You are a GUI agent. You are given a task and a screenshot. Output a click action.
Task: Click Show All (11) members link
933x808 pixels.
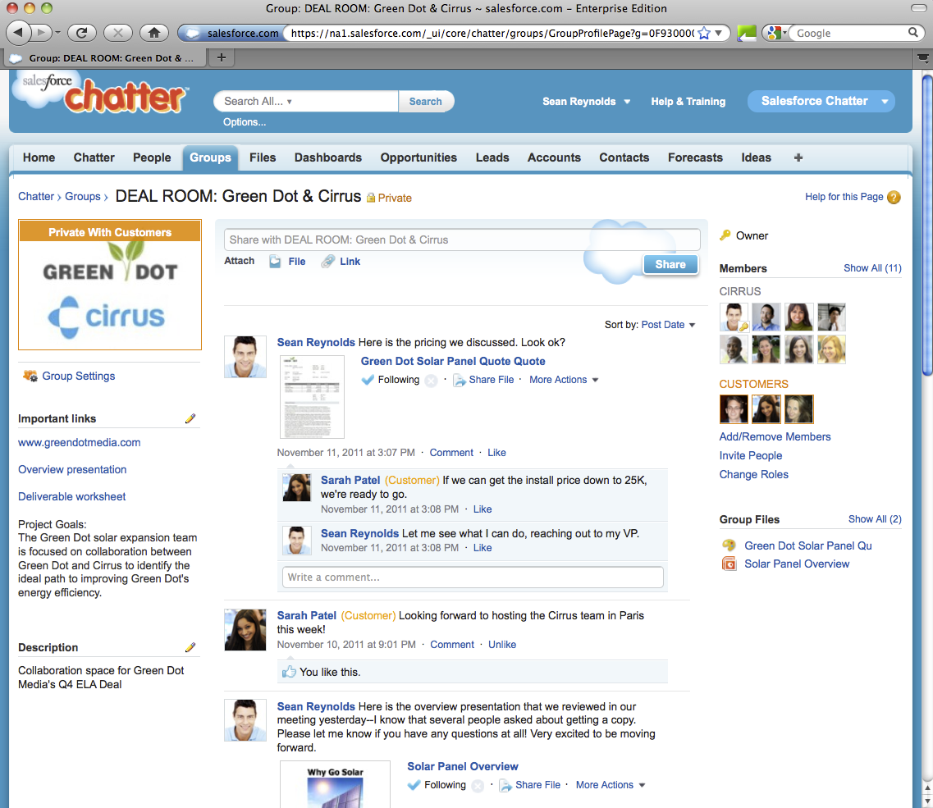point(872,268)
